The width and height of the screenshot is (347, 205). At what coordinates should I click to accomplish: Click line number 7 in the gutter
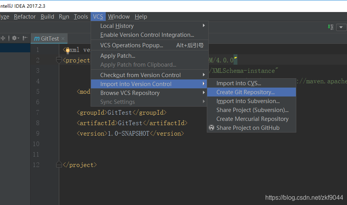point(38,112)
